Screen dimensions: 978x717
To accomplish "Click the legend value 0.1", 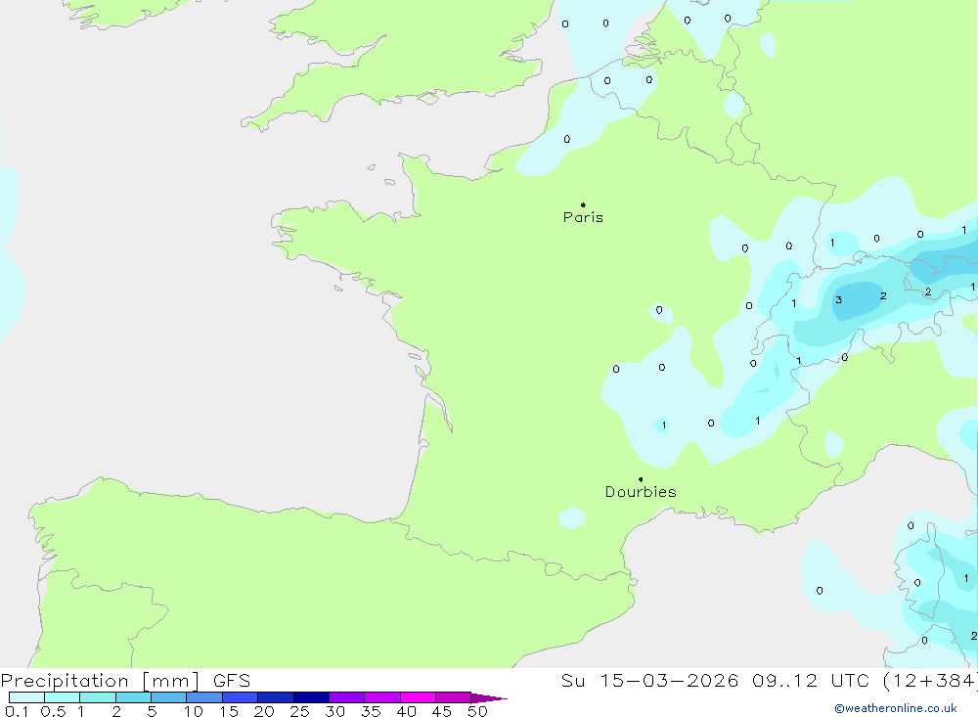I will 17,711.
